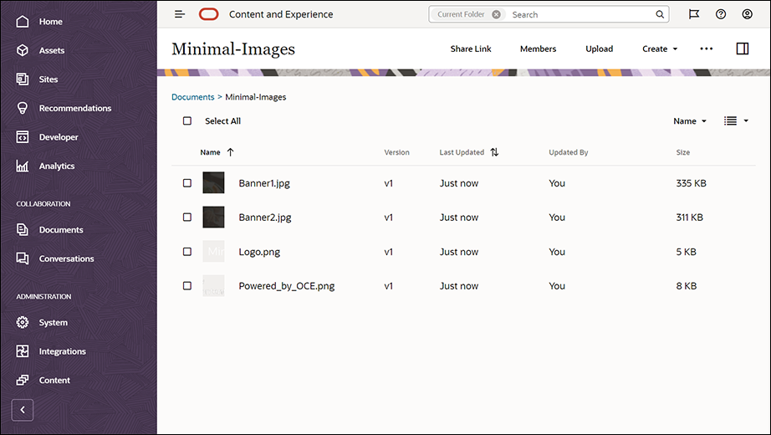Click the Analytics chart icon

[22, 166]
